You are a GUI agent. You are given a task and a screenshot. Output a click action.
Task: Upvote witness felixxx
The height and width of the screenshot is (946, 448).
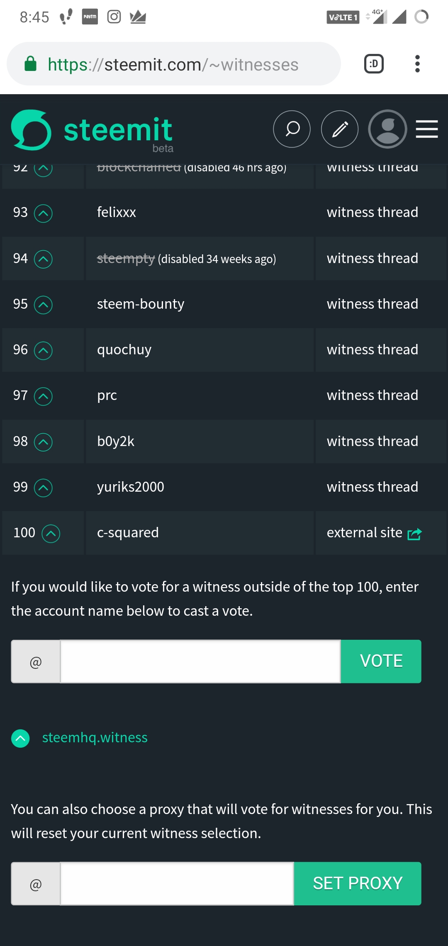(43, 214)
